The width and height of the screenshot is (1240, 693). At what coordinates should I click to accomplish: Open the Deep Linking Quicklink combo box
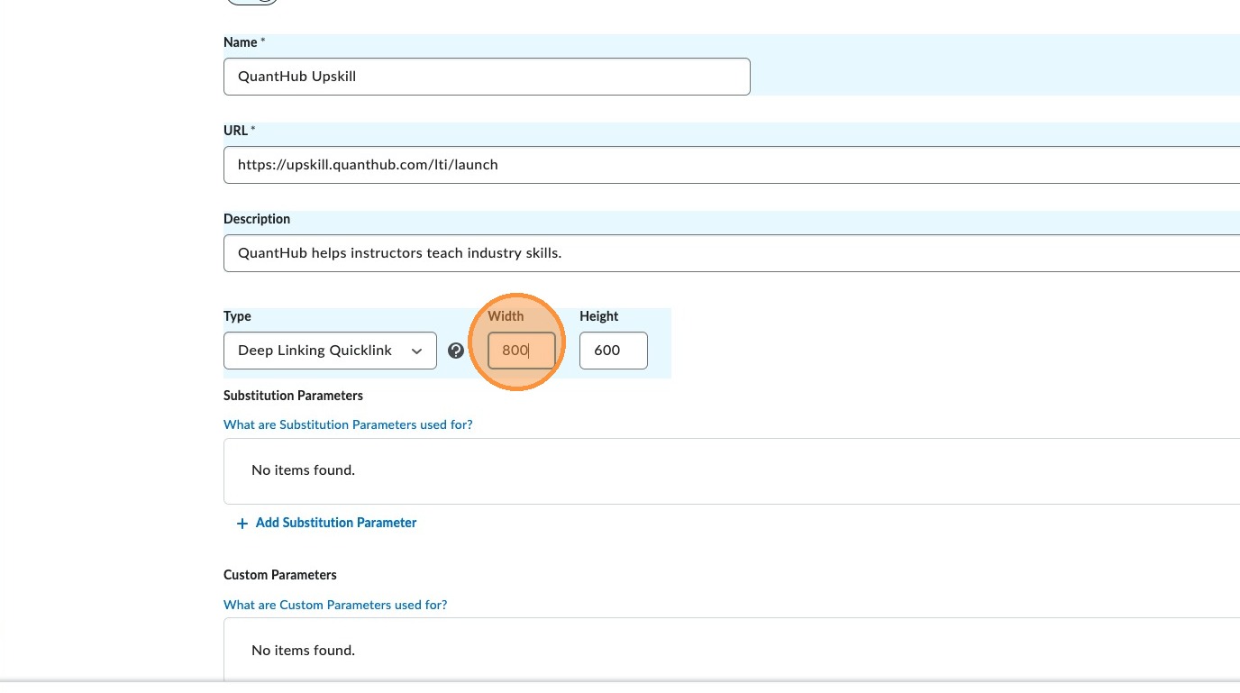[329, 351]
